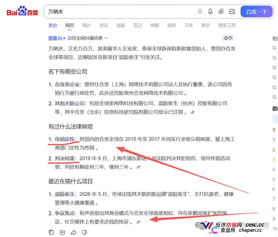
Task: Open the 文库 tab
Action: click(188, 26)
